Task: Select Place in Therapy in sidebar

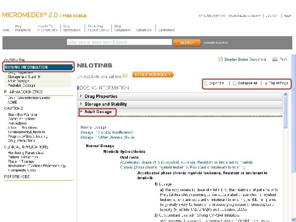Action: (x=21, y=162)
